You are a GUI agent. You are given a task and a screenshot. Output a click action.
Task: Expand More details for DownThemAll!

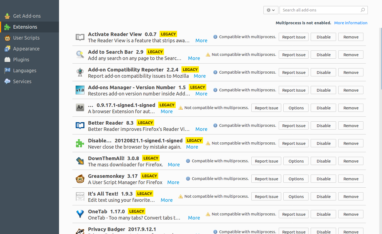[174, 165]
